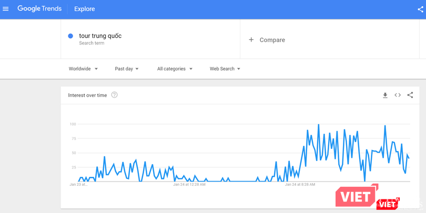Share the Interest over time chart
Screen dimensions: 426x213
click(x=410, y=95)
